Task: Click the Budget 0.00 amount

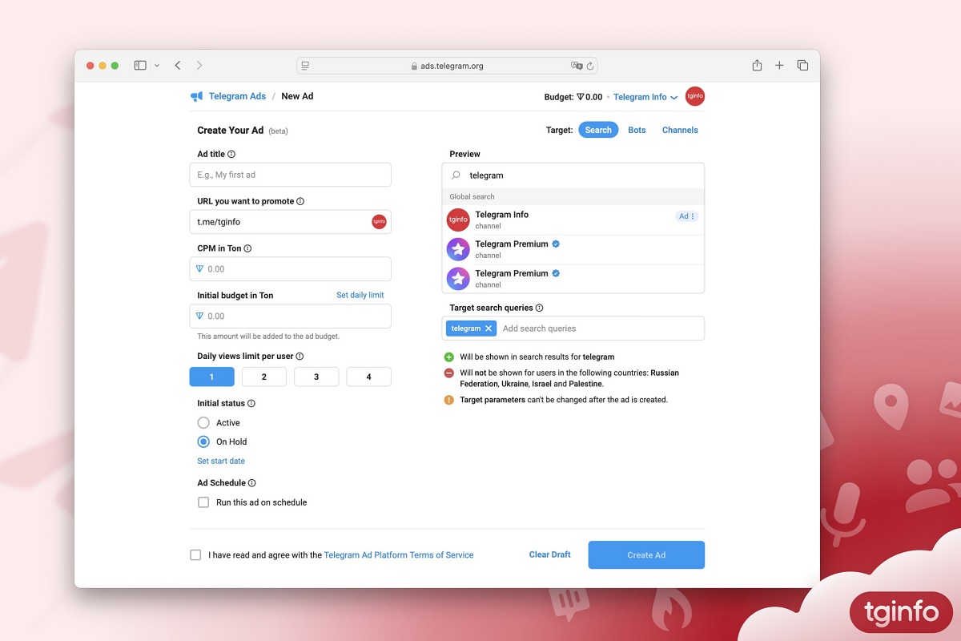Action: pos(589,97)
